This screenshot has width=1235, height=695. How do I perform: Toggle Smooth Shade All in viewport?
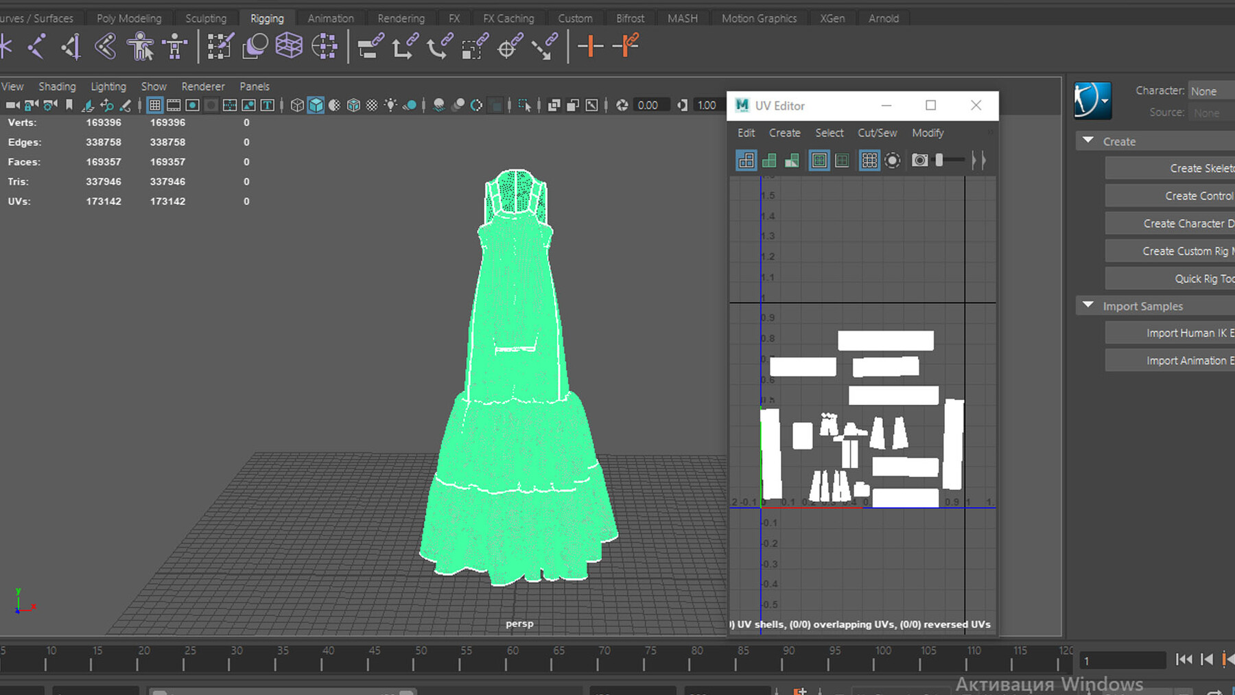tap(316, 105)
